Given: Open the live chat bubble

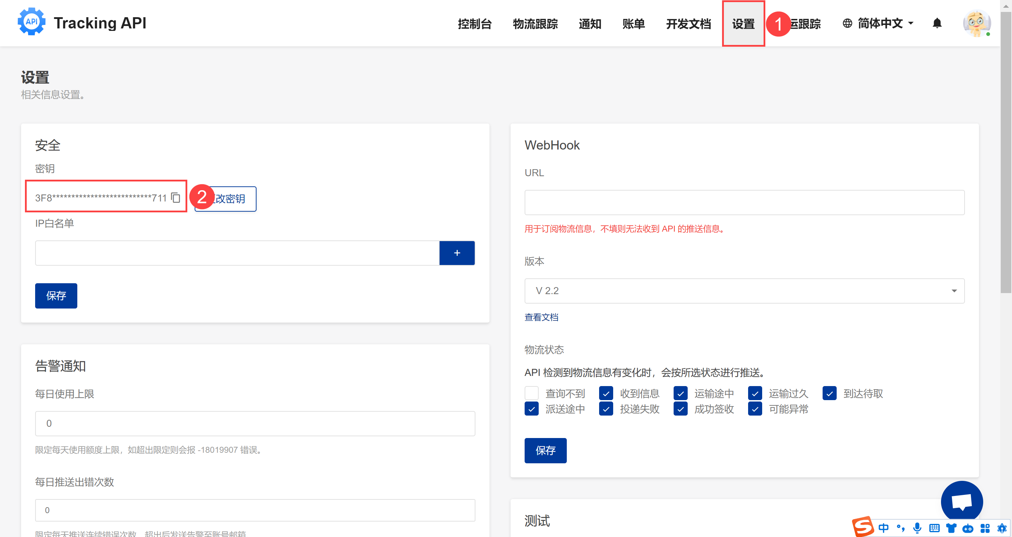Looking at the screenshot, I should pos(961,501).
